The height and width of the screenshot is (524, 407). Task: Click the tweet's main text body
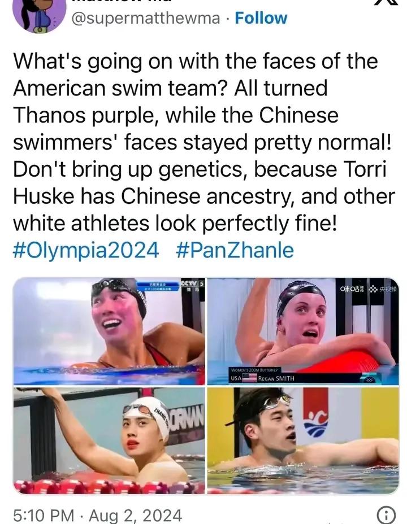(x=204, y=142)
